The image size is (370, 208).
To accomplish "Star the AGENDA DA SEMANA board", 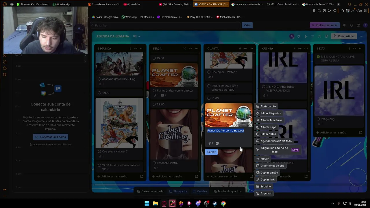I will coord(319,36).
